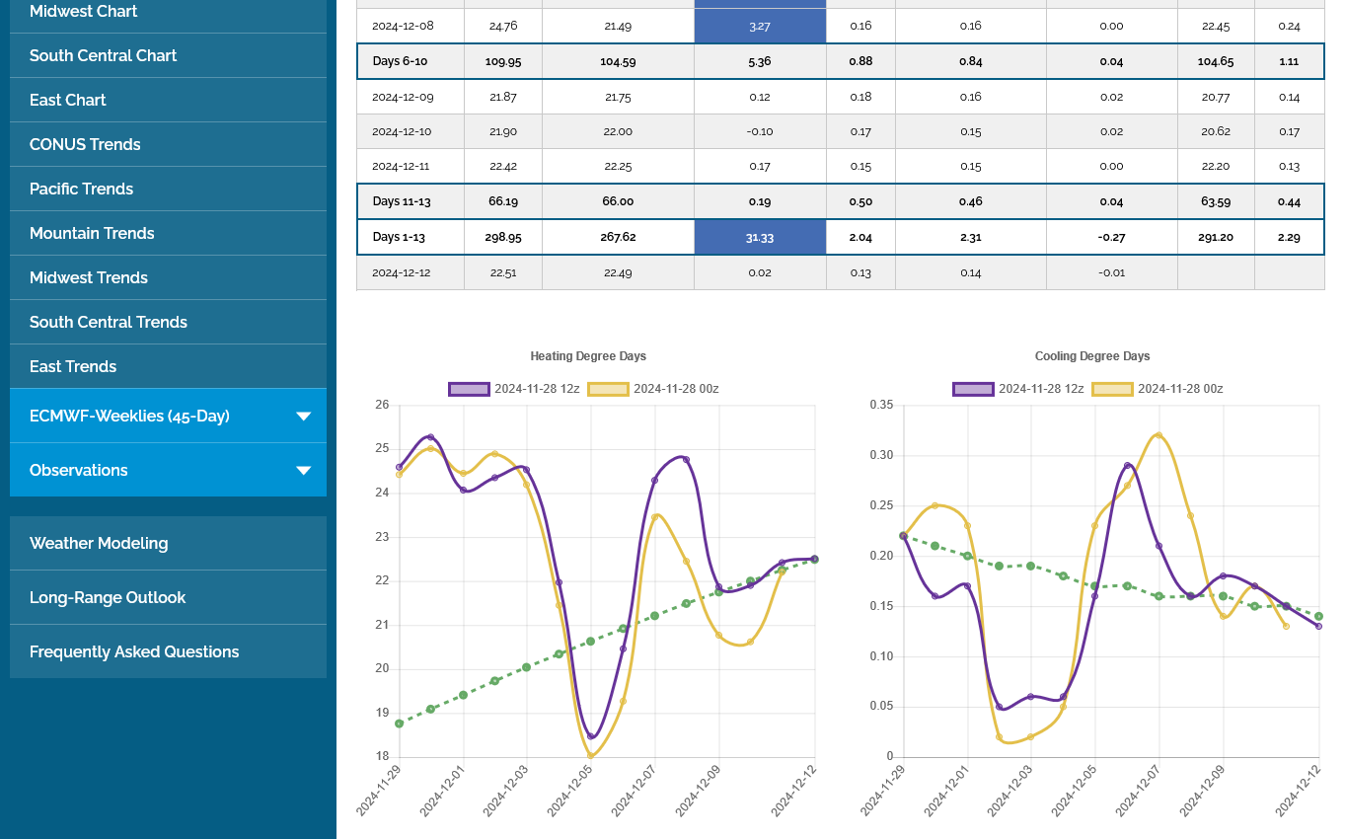Select the Days 6-10 summary row label
1345x839 pixels.
pyautogui.click(x=401, y=61)
